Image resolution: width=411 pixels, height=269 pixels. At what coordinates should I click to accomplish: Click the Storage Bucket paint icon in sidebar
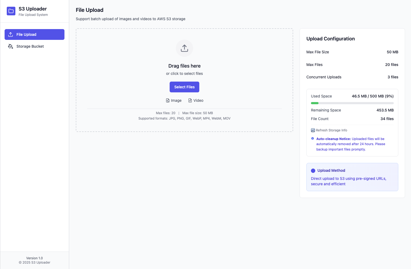click(x=11, y=46)
